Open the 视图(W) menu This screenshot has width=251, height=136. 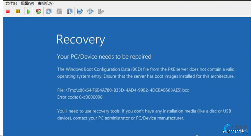[x=27, y=3]
